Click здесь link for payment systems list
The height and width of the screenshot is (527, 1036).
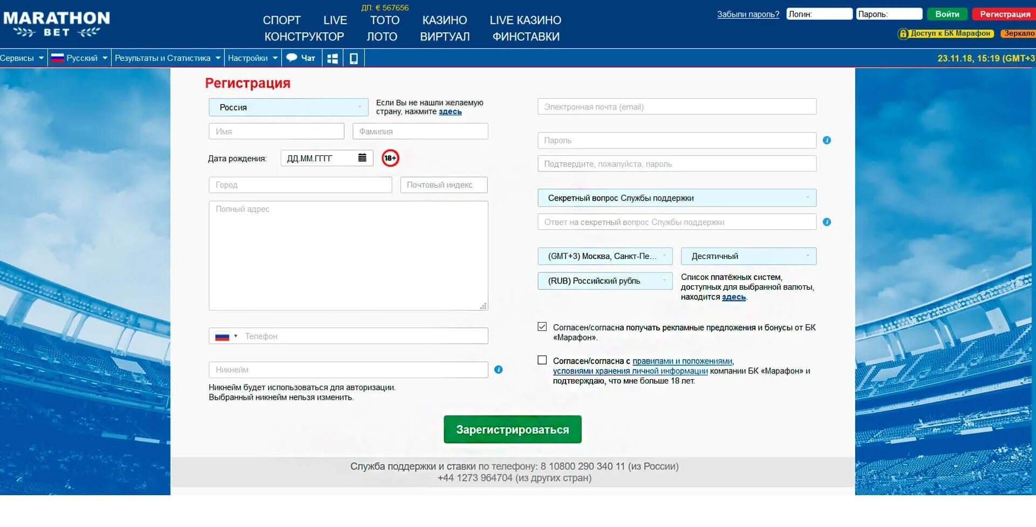tap(734, 297)
